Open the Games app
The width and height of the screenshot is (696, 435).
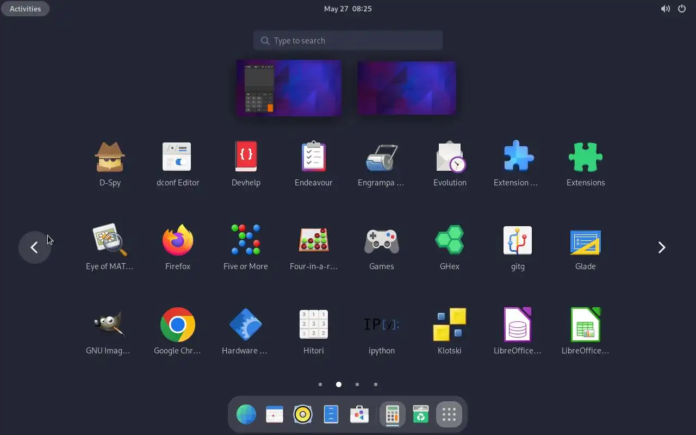382,248
